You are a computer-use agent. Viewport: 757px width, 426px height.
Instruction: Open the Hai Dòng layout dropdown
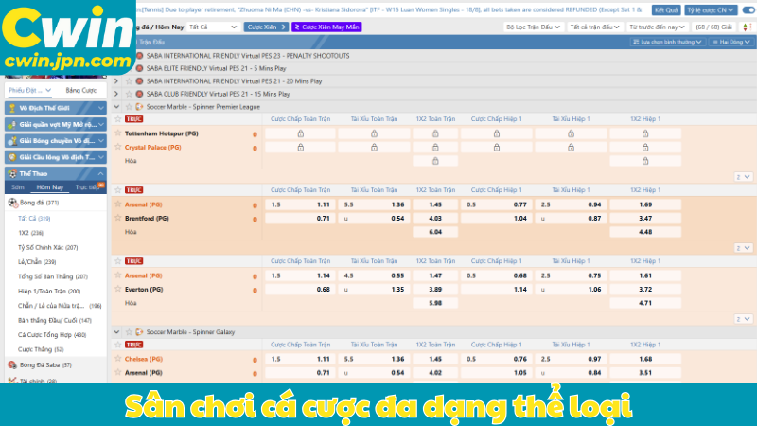729,43
